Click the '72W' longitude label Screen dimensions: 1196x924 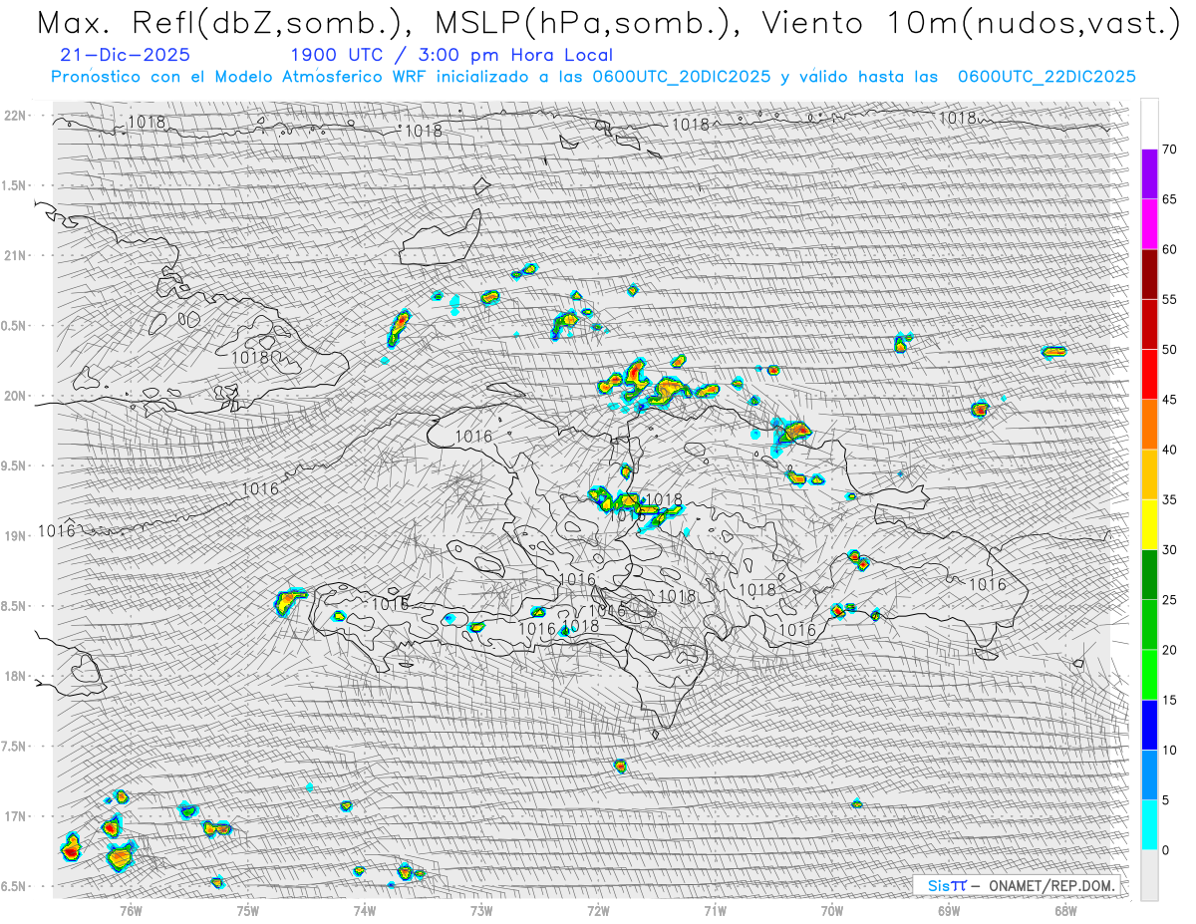click(x=598, y=909)
